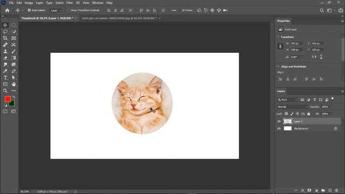
Task: Select the Eraser tool
Action: tap(5, 58)
